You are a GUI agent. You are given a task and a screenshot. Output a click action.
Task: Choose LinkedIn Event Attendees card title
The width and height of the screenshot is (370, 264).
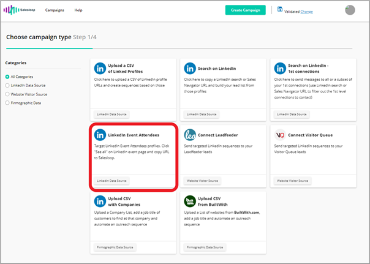click(134, 135)
